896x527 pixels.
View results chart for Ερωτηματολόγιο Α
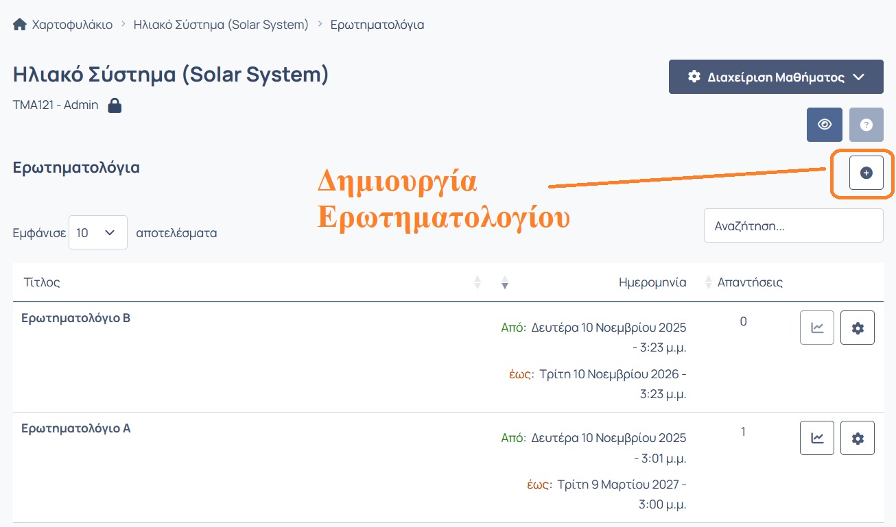(817, 438)
